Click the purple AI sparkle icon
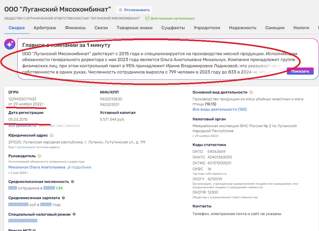 [x=10, y=44]
